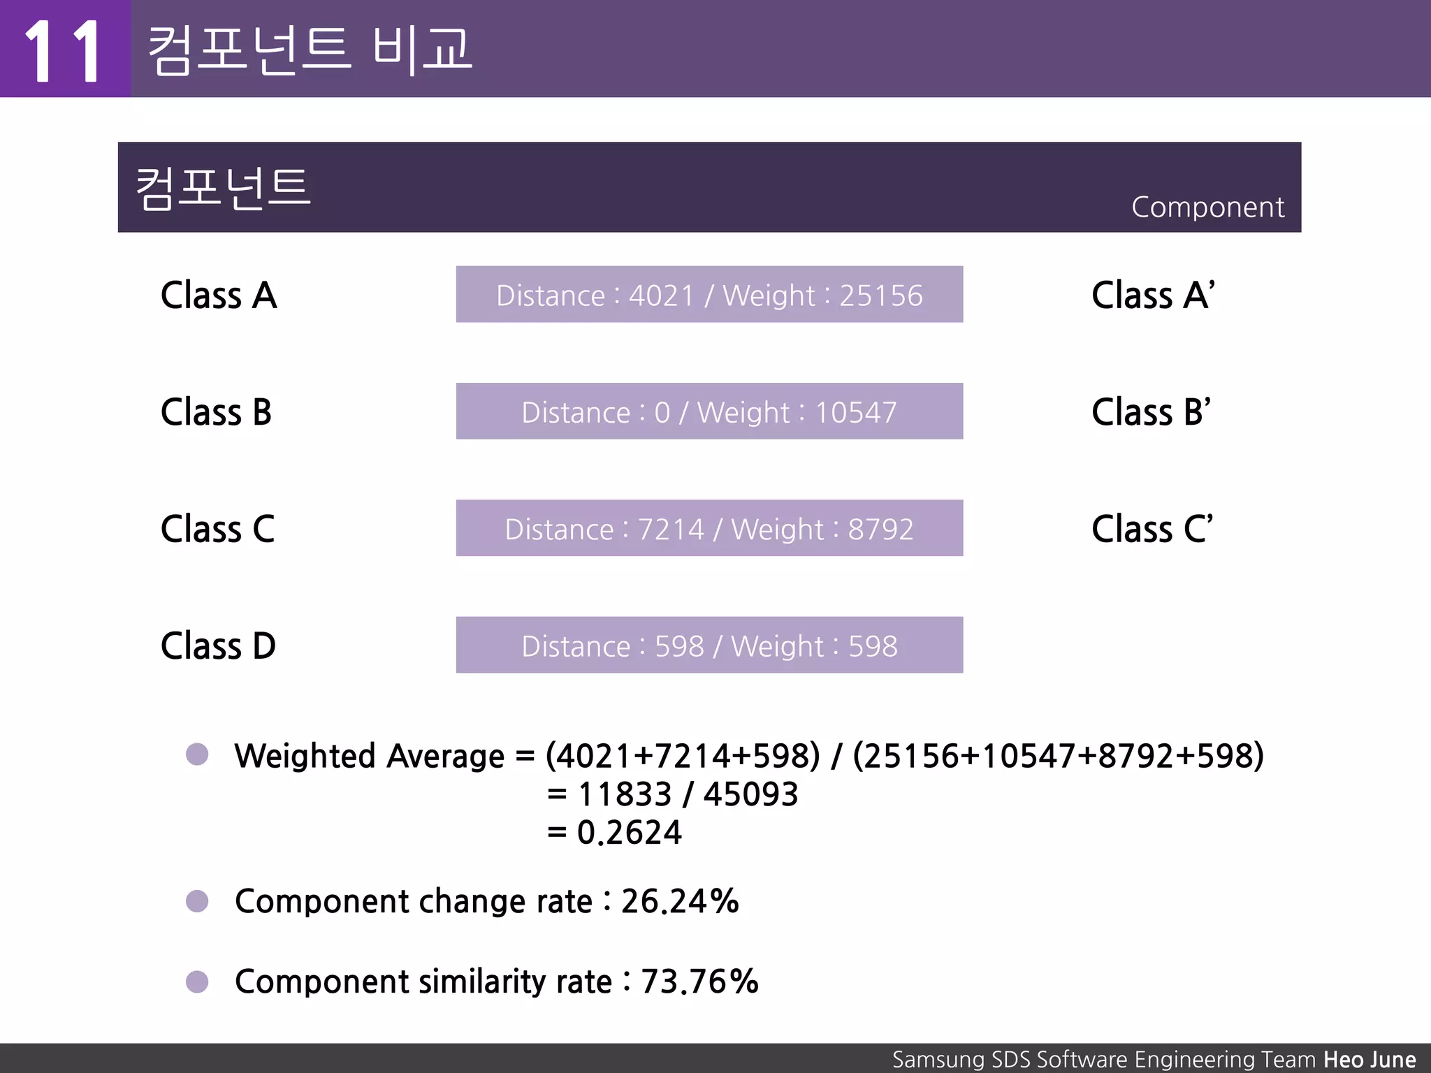Click the Distance 0 / Weight 10547 box
The height and width of the screenshot is (1073, 1431).
[x=709, y=411]
